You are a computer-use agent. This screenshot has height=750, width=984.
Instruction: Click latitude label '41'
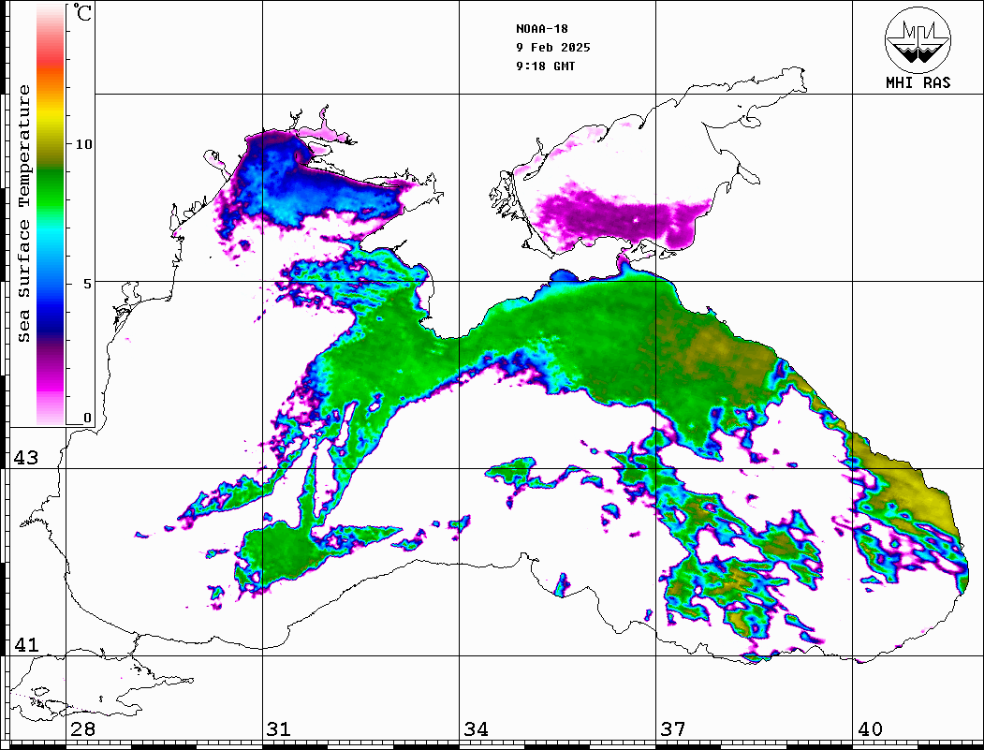26,644
